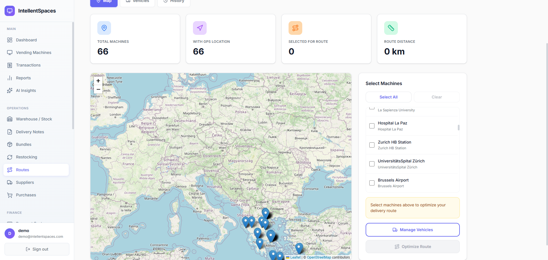Image resolution: width=548 pixels, height=260 pixels.
Task: Click the Manage Vehicles truck icon
Action: click(x=395, y=230)
